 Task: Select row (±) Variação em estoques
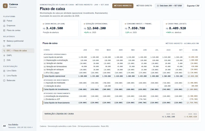click(121, 70)
